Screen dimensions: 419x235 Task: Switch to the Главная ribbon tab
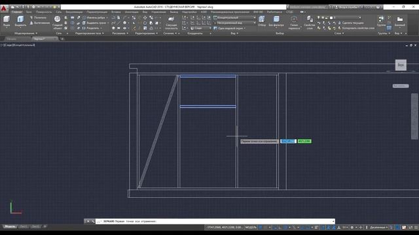[16, 12]
